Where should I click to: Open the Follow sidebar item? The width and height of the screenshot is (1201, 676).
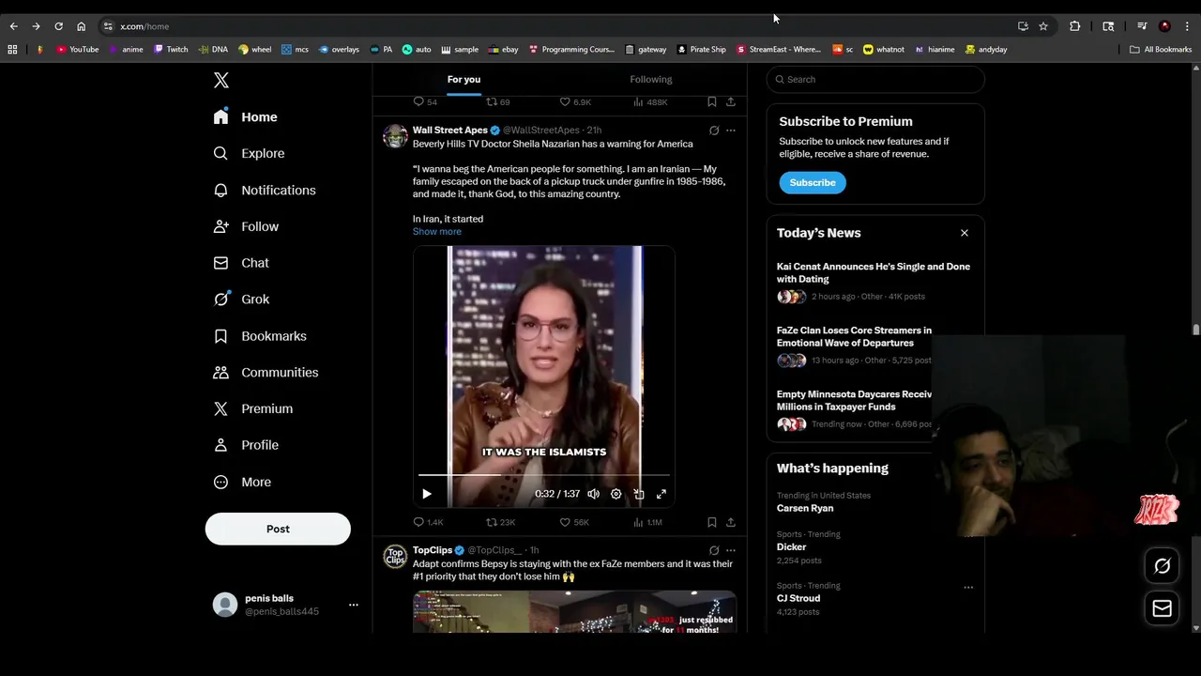(x=247, y=226)
